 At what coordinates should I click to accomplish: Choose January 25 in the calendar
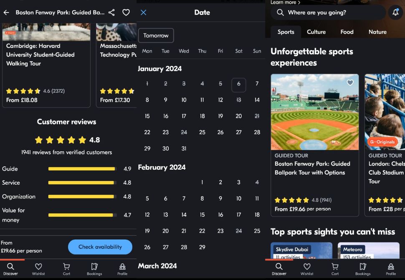202,132
